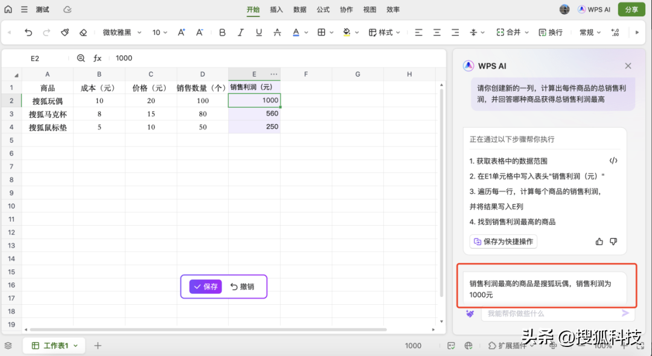Image resolution: width=652 pixels, height=356 pixels.
Task: Open WPS AI from top bar
Action: pos(594,10)
